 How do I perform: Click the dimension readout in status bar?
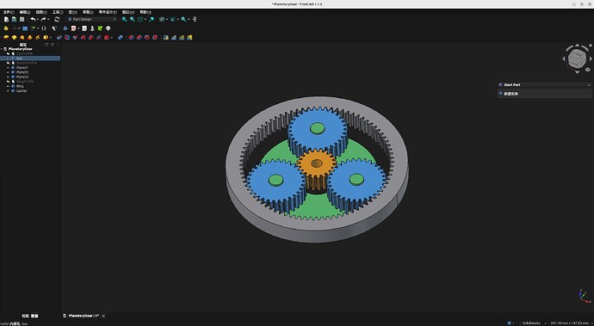click(570, 323)
